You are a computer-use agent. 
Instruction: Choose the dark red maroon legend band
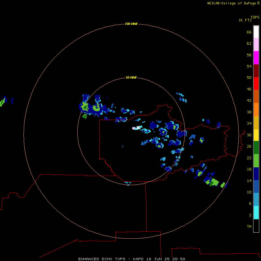coord(256,70)
